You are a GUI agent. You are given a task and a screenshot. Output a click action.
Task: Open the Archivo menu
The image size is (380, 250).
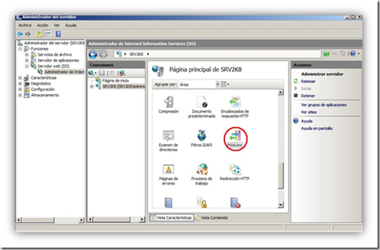tap(25, 25)
